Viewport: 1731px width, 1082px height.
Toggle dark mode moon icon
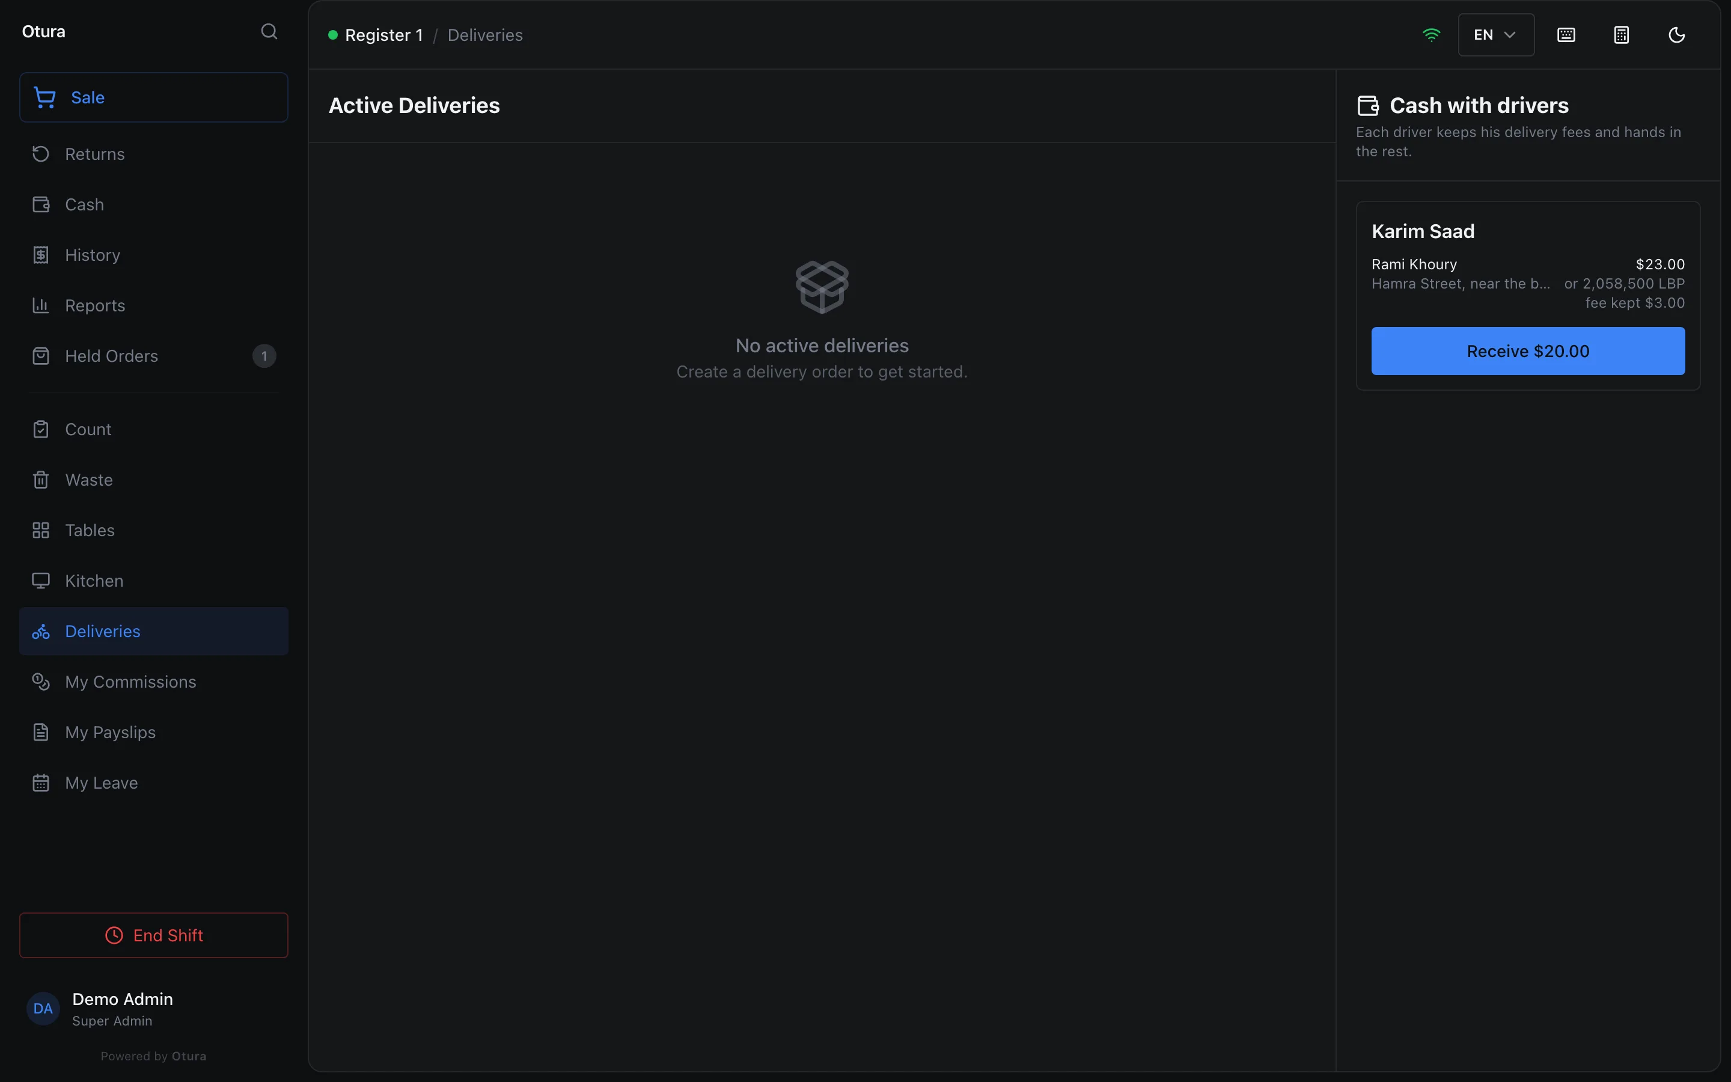(x=1677, y=35)
